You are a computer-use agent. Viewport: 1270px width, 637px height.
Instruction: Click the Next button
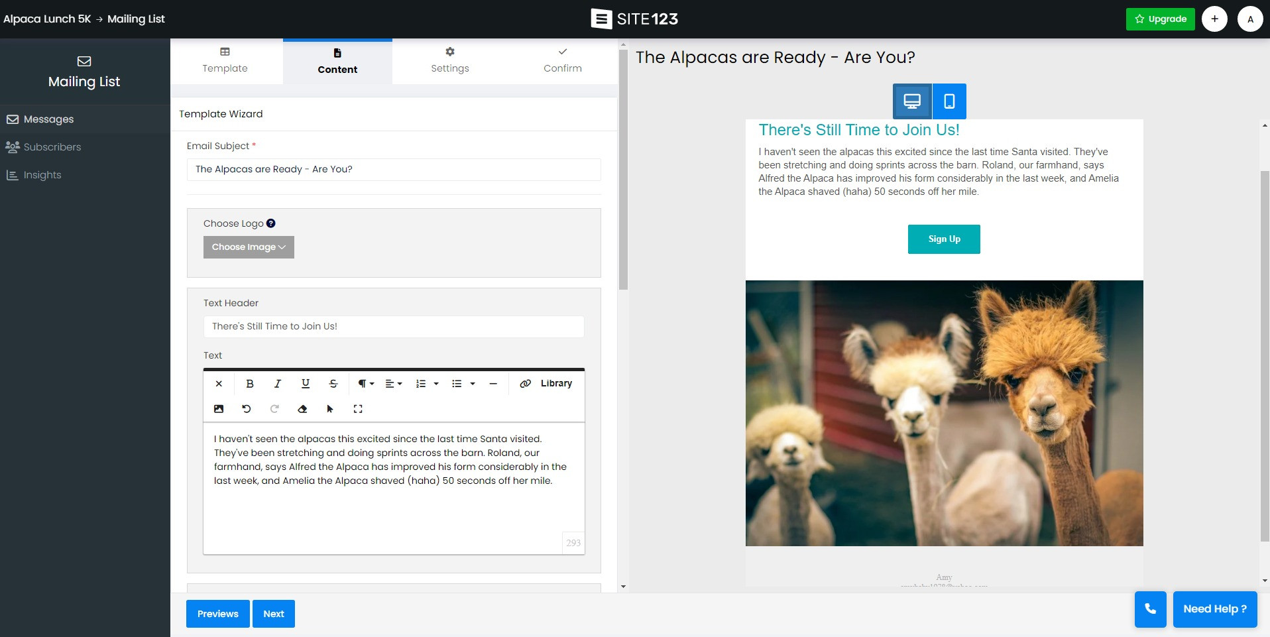tap(273, 614)
